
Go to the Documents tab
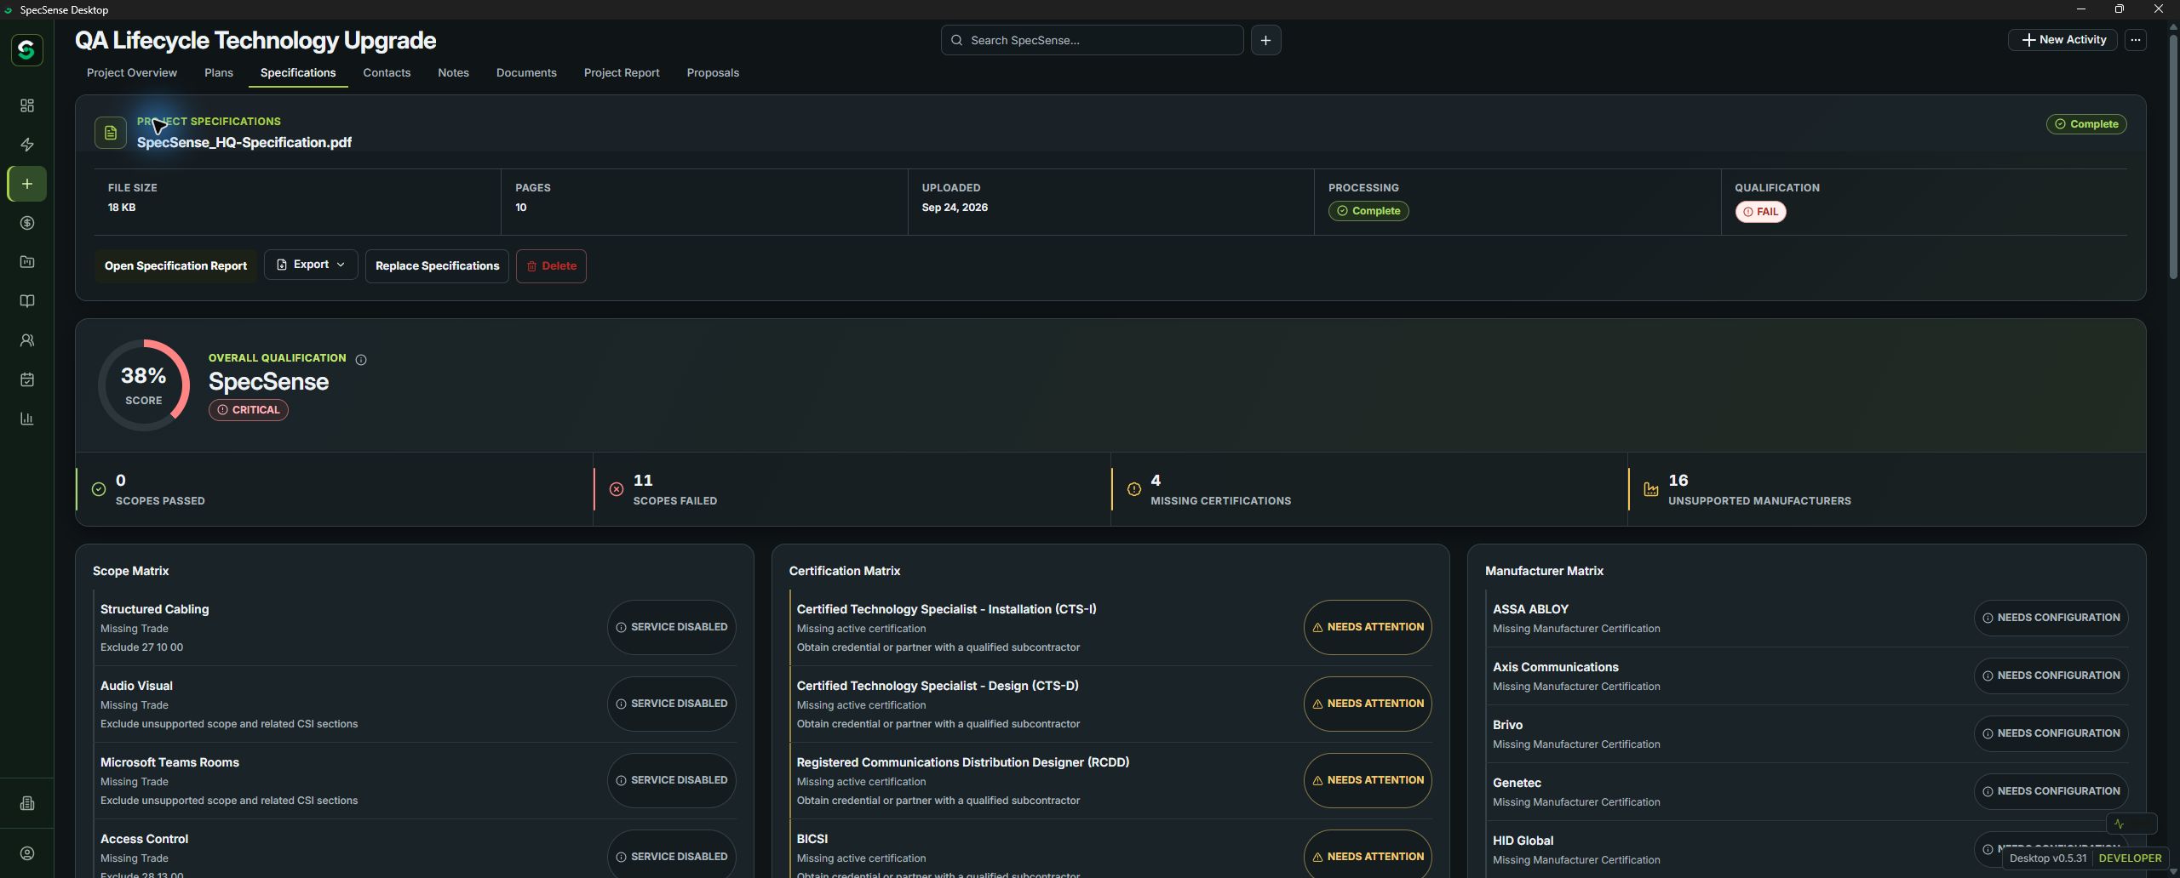click(x=526, y=73)
